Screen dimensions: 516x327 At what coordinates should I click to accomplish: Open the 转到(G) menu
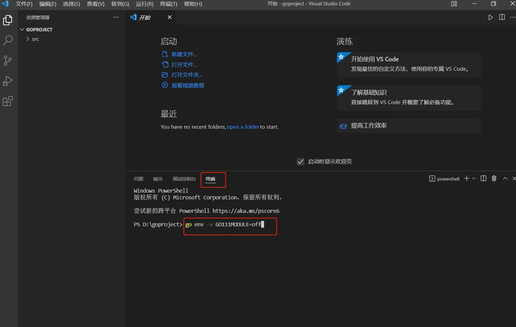pyautogui.click(x=120, y=4)
